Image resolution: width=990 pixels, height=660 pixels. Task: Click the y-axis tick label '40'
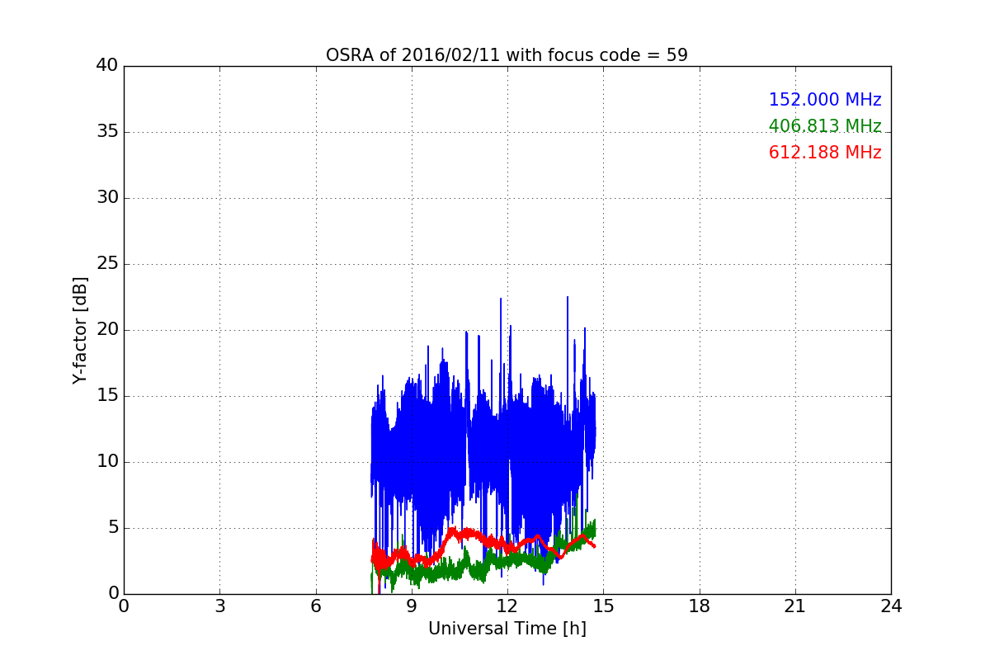click(x=107, y=66)
